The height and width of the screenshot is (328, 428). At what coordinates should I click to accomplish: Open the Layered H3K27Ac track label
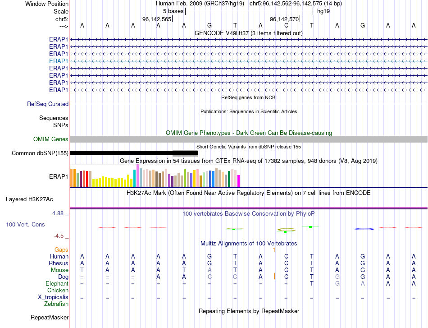(29, 199)
